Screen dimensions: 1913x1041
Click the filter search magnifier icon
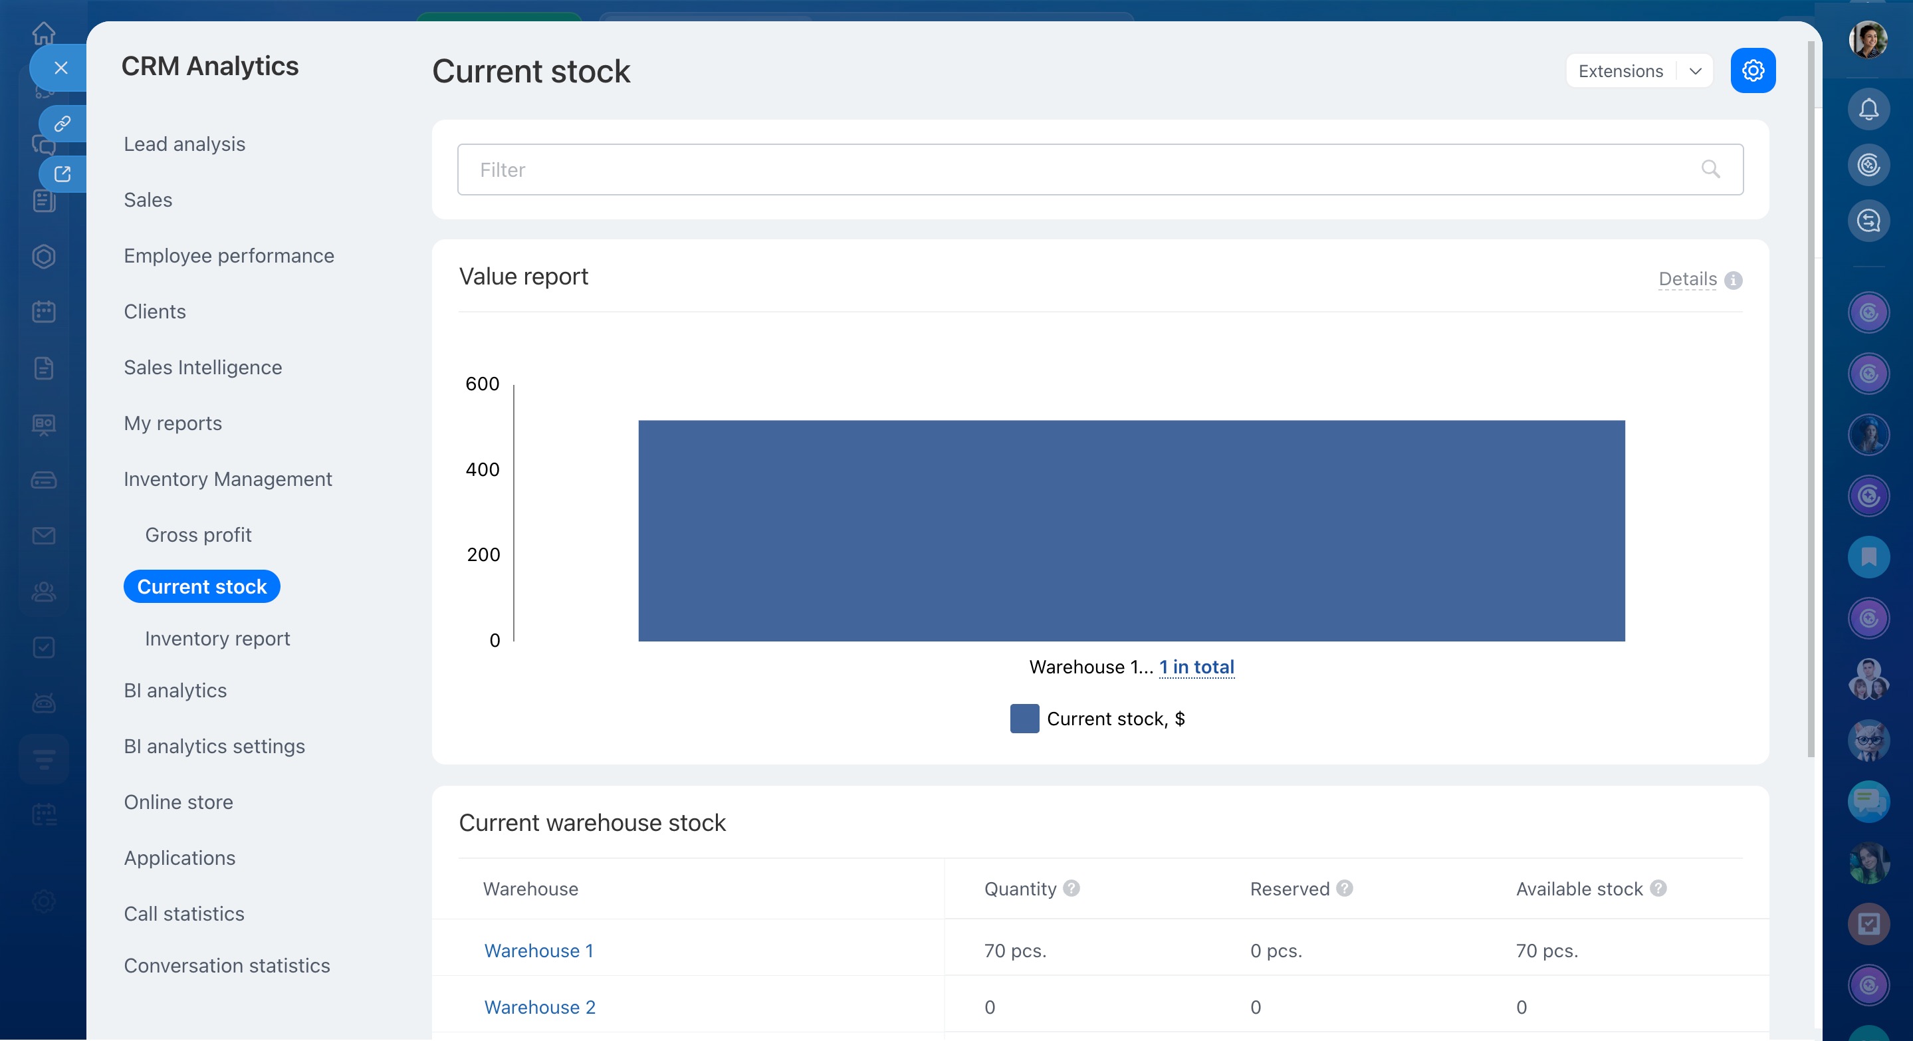[x=1710, y=170]
